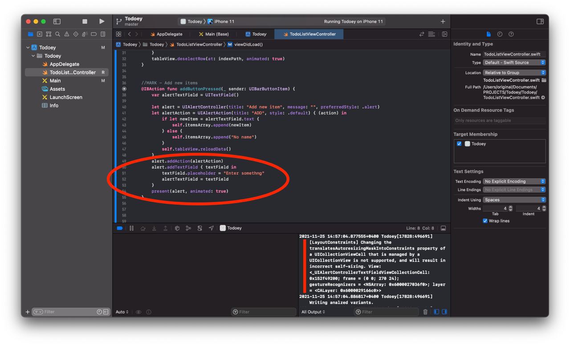Toggle the breakpoints activation button in the debug bar
Viewport: 570px width, 345px height.
pyautogui.click(x=119, y=228)
